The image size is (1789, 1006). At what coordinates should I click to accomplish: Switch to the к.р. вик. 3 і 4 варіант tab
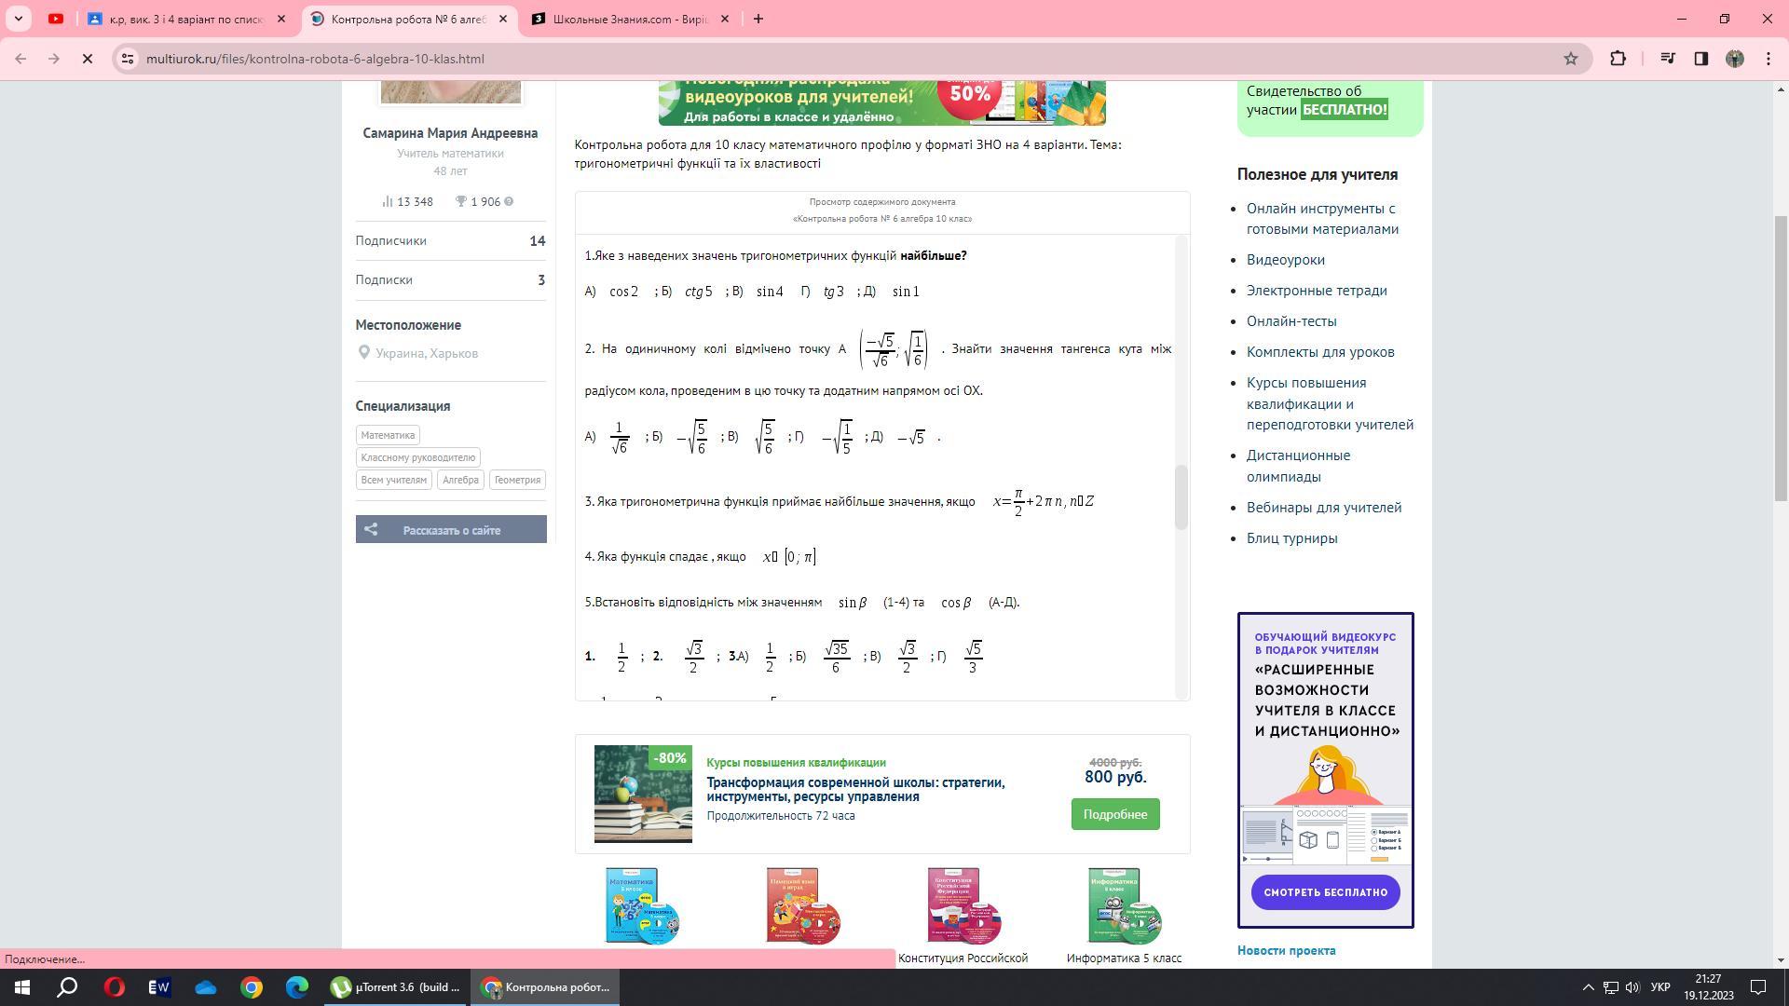click(185, 19)
